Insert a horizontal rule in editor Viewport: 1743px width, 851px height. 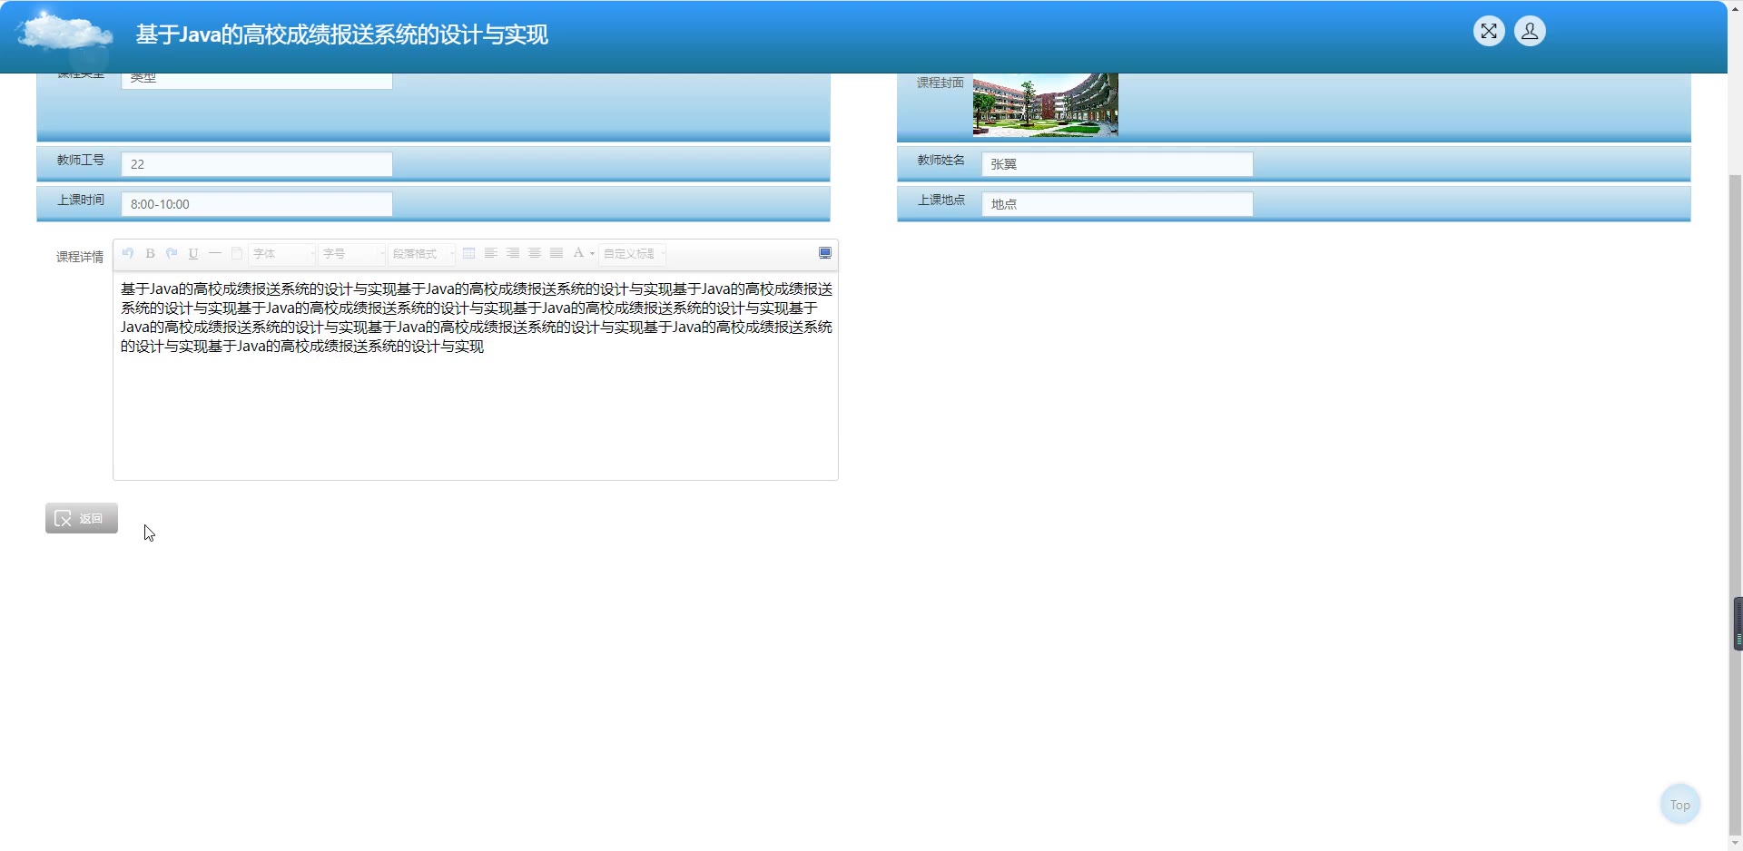pyautogui.click(x=215, y=254)
